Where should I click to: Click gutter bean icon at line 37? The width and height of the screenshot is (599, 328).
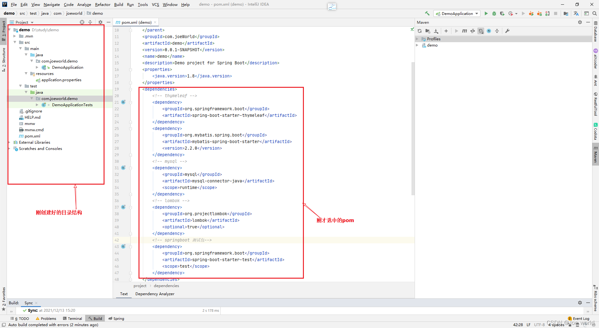pos(123,207)
